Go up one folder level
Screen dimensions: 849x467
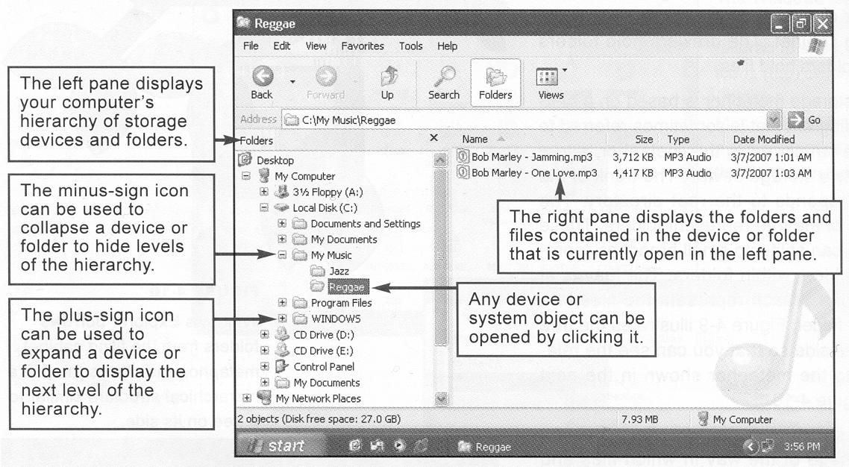click(x=387, y=83)
